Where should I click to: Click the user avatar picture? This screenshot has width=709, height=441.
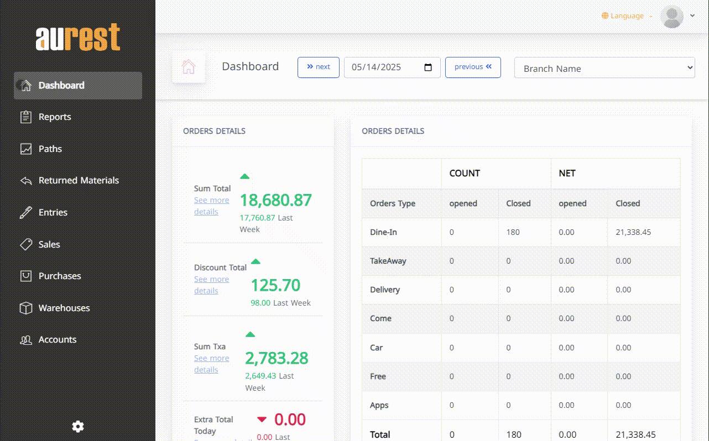point(672,17)
